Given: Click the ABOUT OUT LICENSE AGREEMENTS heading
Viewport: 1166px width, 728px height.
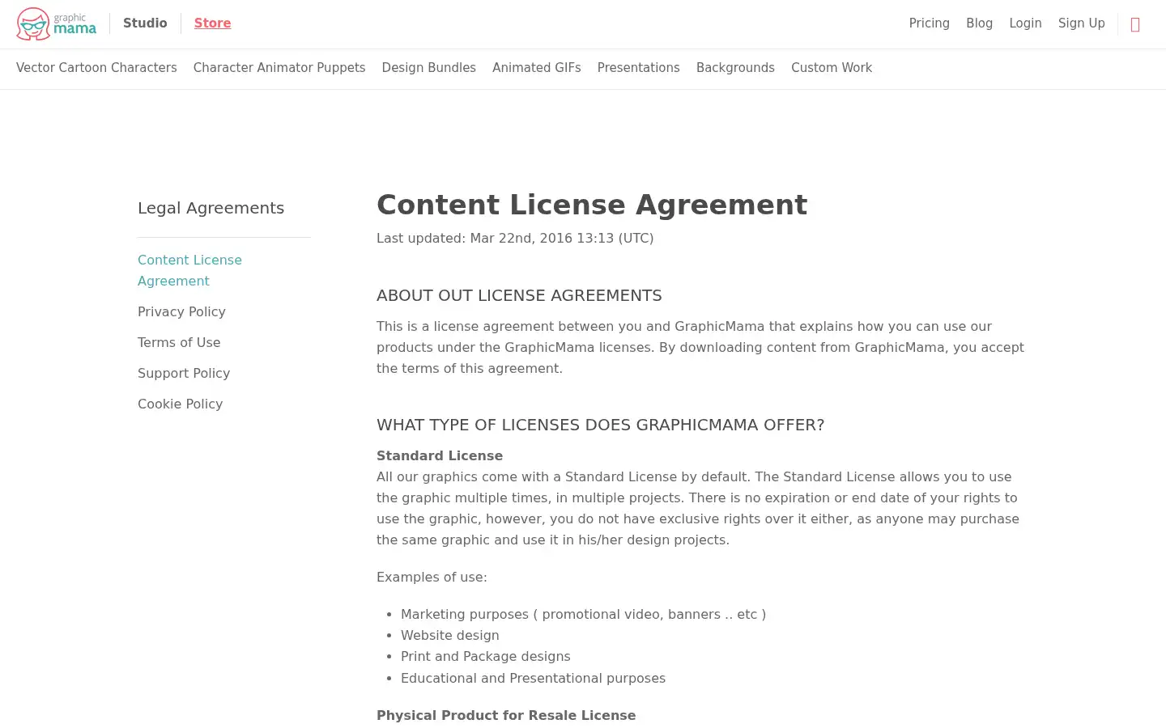Looking at the screenshot, I should 519,295.
